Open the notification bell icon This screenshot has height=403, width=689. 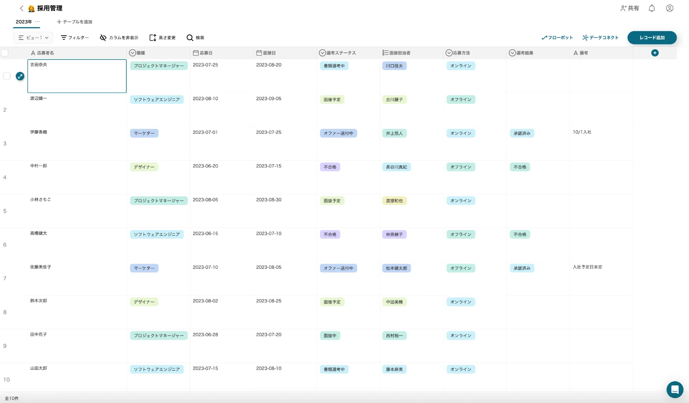651,8
